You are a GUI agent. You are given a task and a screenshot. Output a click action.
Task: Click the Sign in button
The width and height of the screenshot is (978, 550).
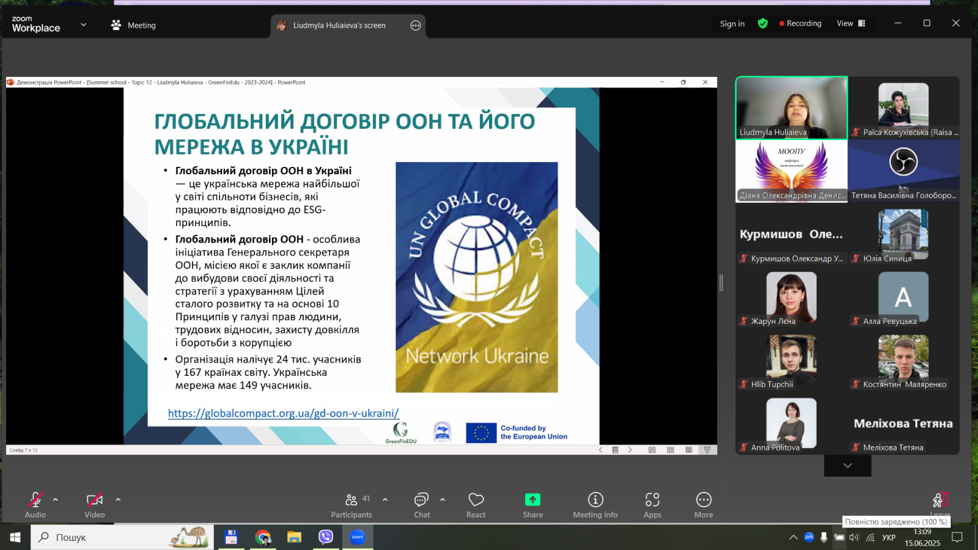[732, 24]
